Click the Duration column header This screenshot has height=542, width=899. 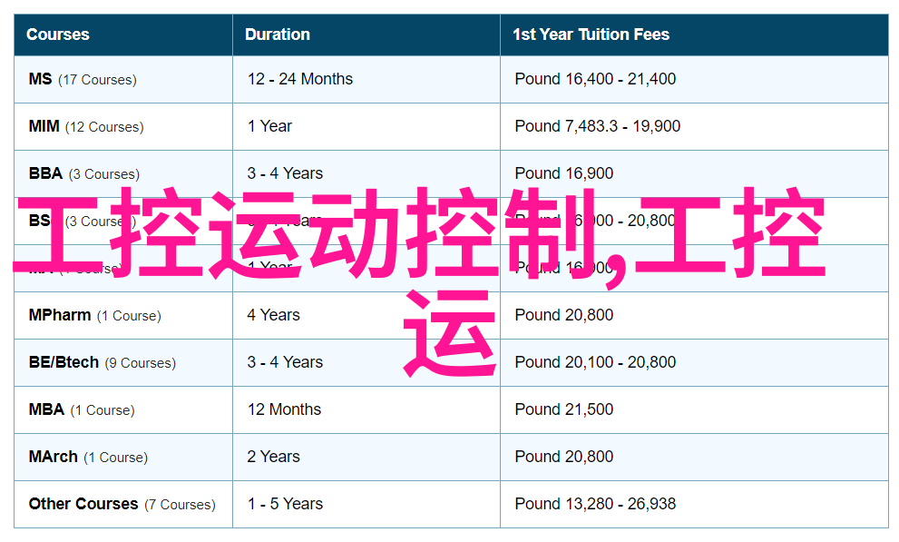point(278,34)
